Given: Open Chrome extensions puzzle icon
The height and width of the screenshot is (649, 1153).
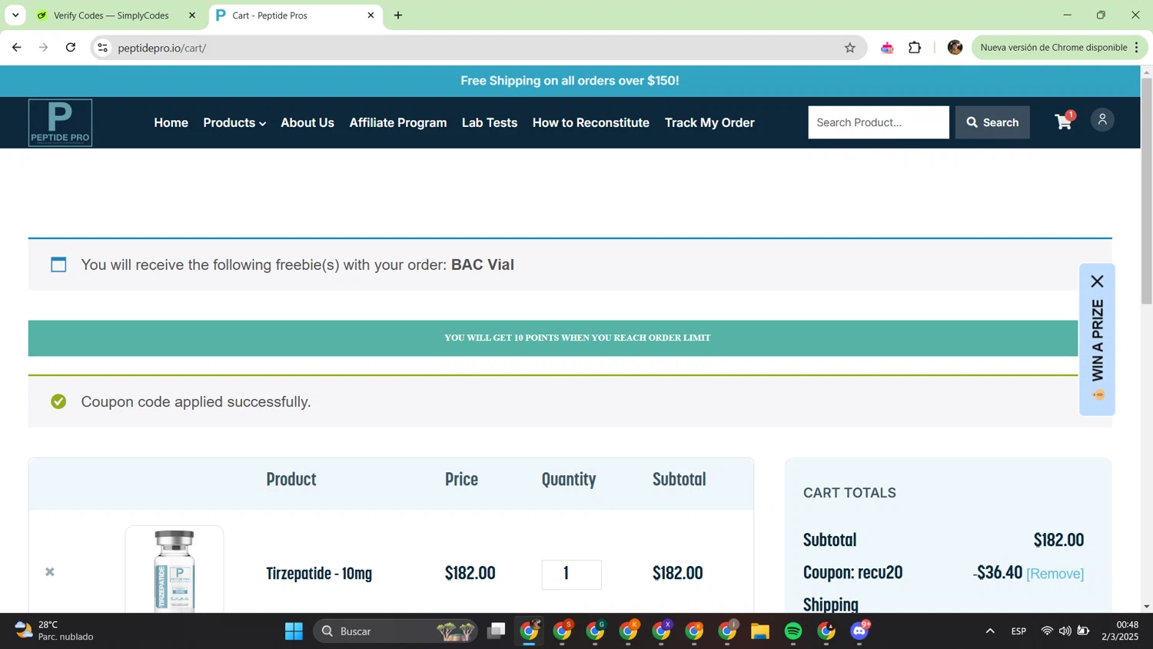Looking at the screenshot, I should (915, 48).
